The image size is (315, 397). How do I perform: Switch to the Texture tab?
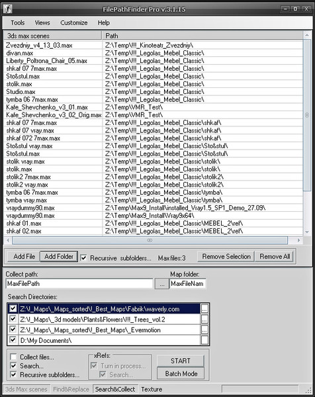point(152,389)
